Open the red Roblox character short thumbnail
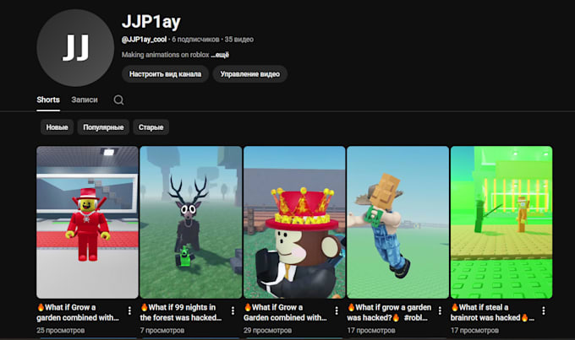The height and width of the screenshot is (340, 575). pos(87,222)
